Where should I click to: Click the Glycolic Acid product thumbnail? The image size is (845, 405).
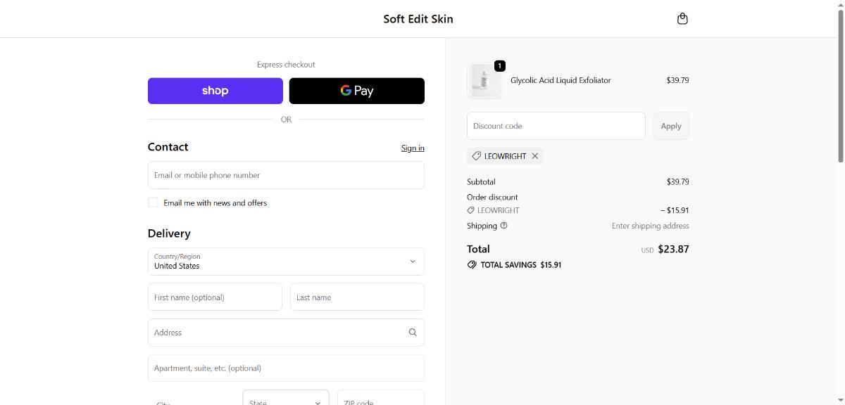point(484,81)
